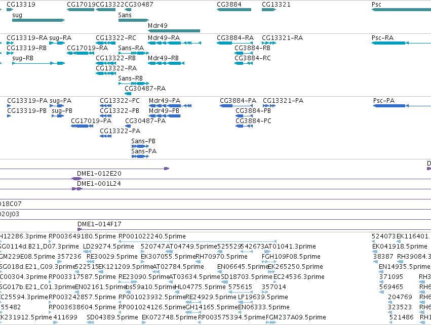
Task: Click transcript label CG3884-RB
Action: pos(252,48)
